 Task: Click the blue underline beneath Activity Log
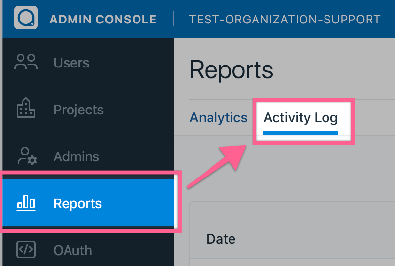click(x=301, y=132)
